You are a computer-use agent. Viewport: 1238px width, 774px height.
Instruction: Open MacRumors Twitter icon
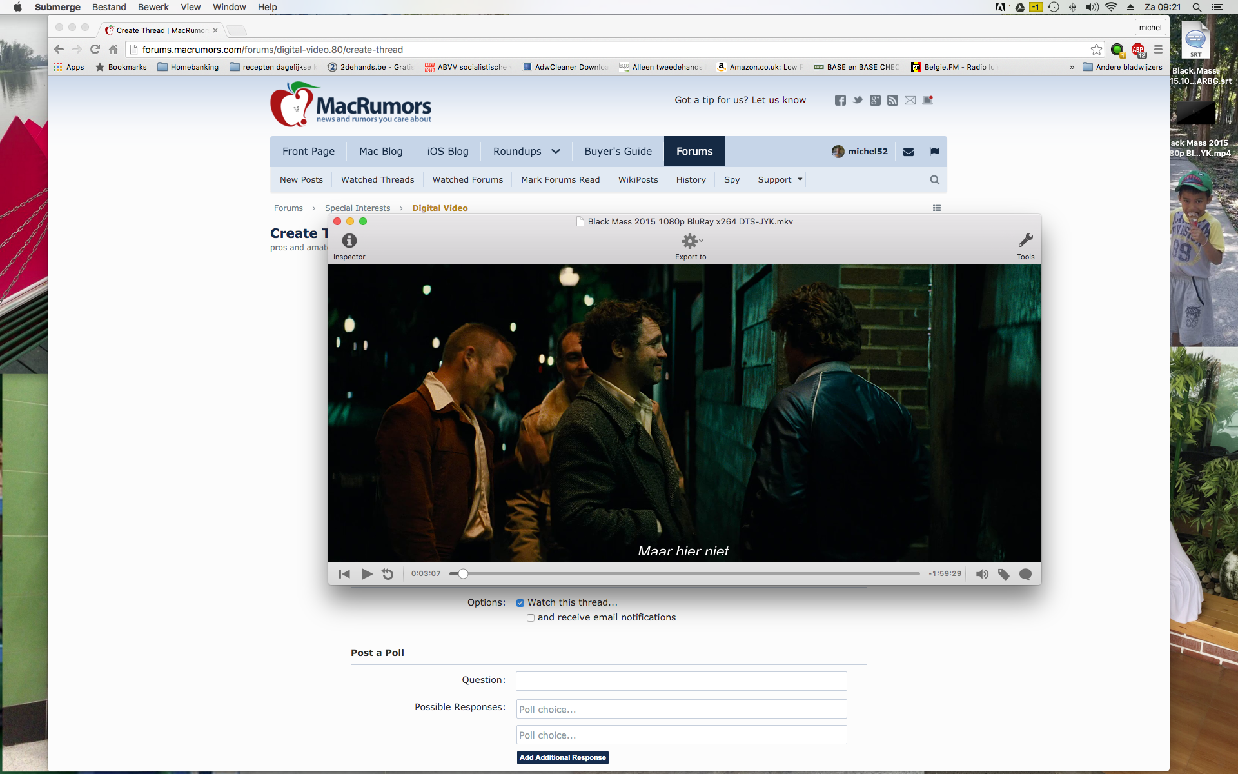coord(858,100)
